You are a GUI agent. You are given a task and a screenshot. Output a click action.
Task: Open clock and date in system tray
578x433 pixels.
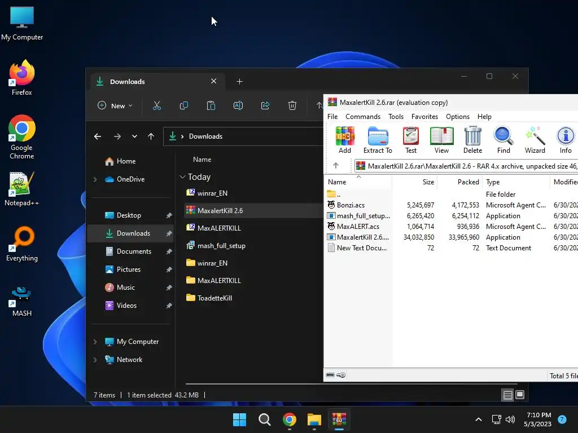point(538,419)
